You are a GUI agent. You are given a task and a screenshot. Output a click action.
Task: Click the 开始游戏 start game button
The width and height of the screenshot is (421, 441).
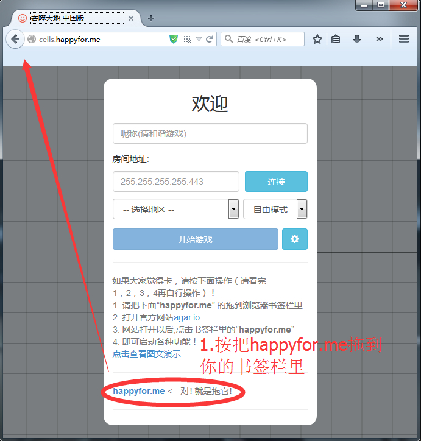tap(196, 239)
